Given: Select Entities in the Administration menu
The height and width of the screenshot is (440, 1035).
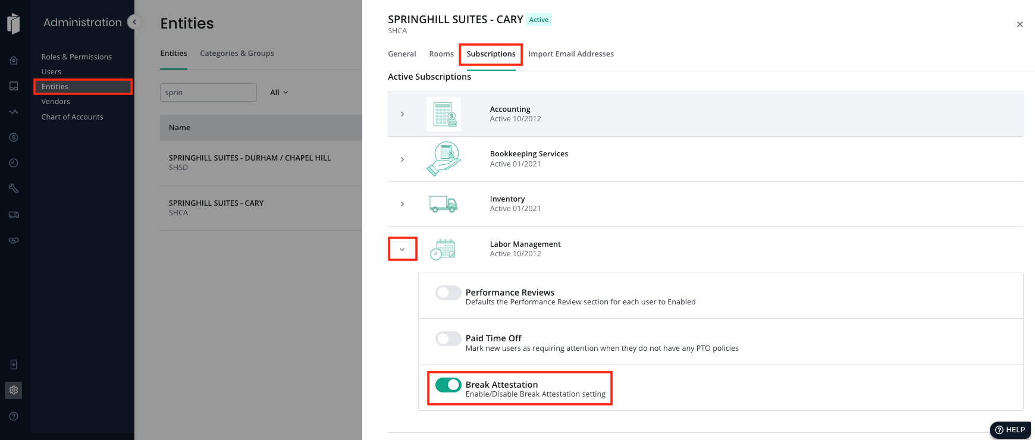Looking at the screenshot, I should click(83, 87).
